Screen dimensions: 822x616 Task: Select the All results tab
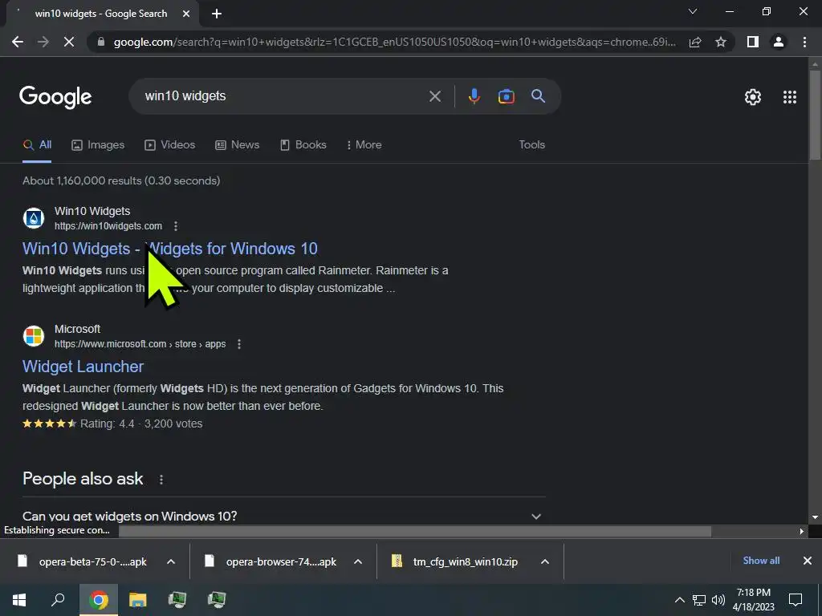click(x=37, y=145)
